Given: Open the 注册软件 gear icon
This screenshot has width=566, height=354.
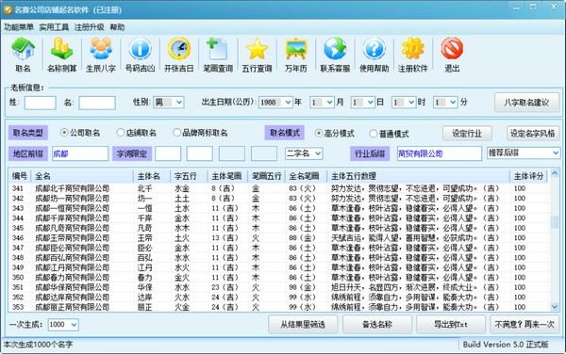Looking at the screenshot, I should click(413, 49).
